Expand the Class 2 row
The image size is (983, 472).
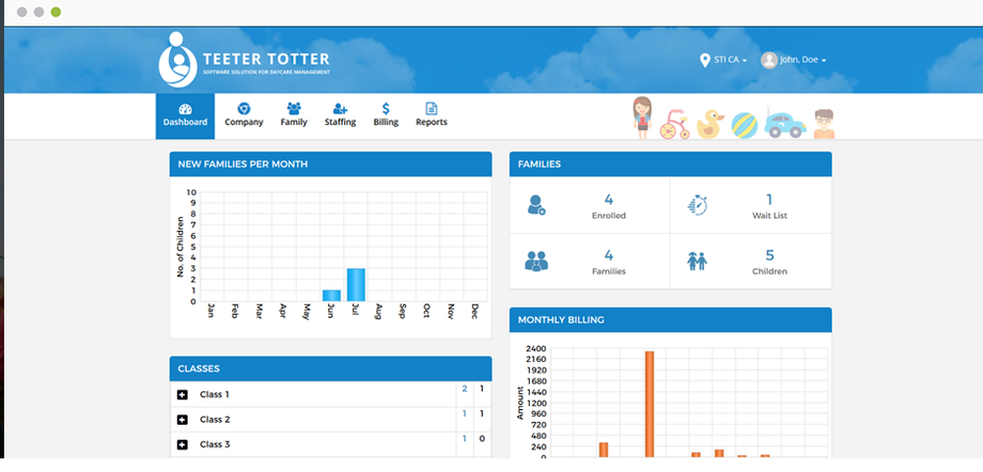click(183, 420)
